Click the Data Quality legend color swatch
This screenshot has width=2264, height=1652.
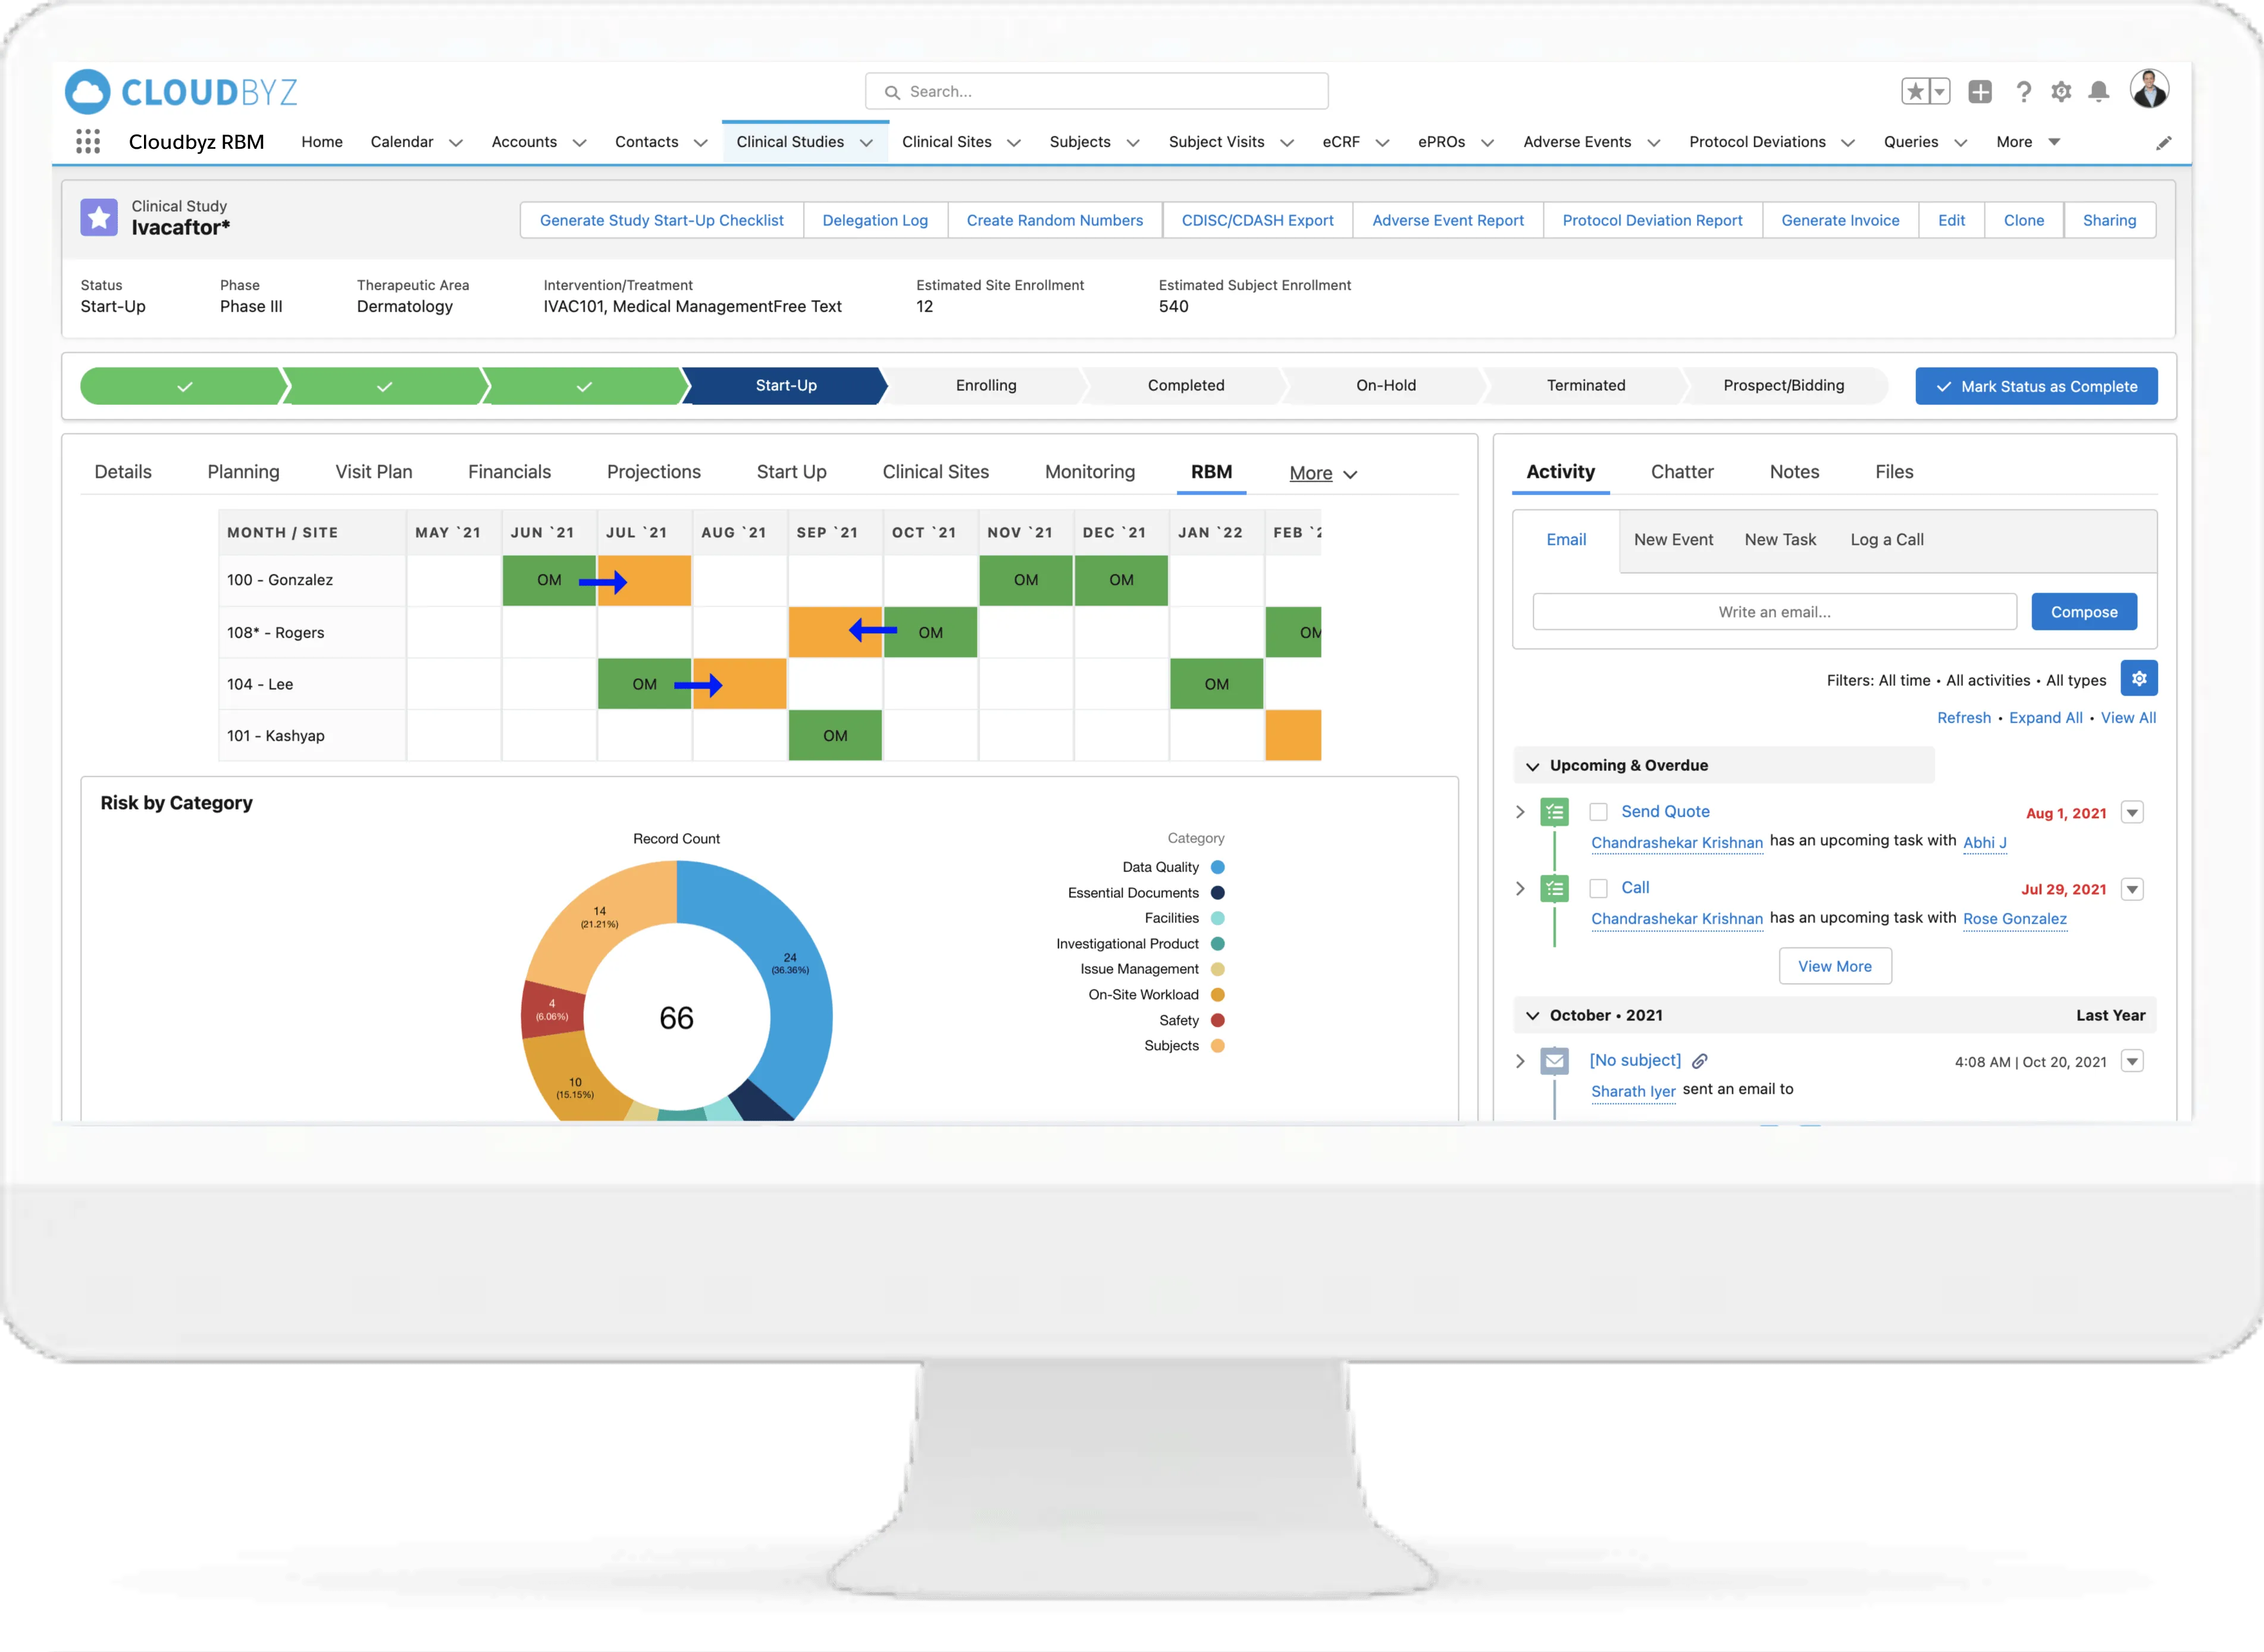pos(1217,867)
